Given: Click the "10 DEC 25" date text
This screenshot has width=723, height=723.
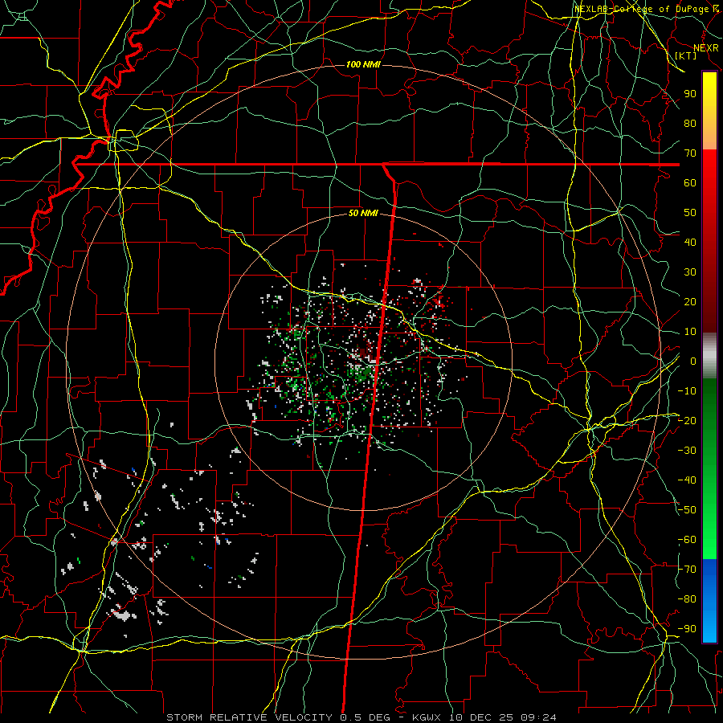Looking at the screenshot, I should [481, 717].
